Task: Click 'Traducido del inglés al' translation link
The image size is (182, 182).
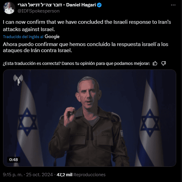Action: pyautogui.click(x=23, y=37)
